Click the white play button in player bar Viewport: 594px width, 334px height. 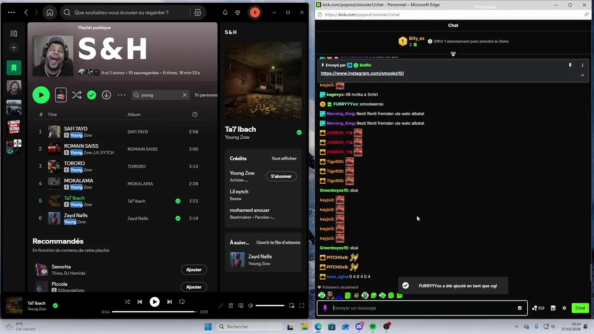155,302
